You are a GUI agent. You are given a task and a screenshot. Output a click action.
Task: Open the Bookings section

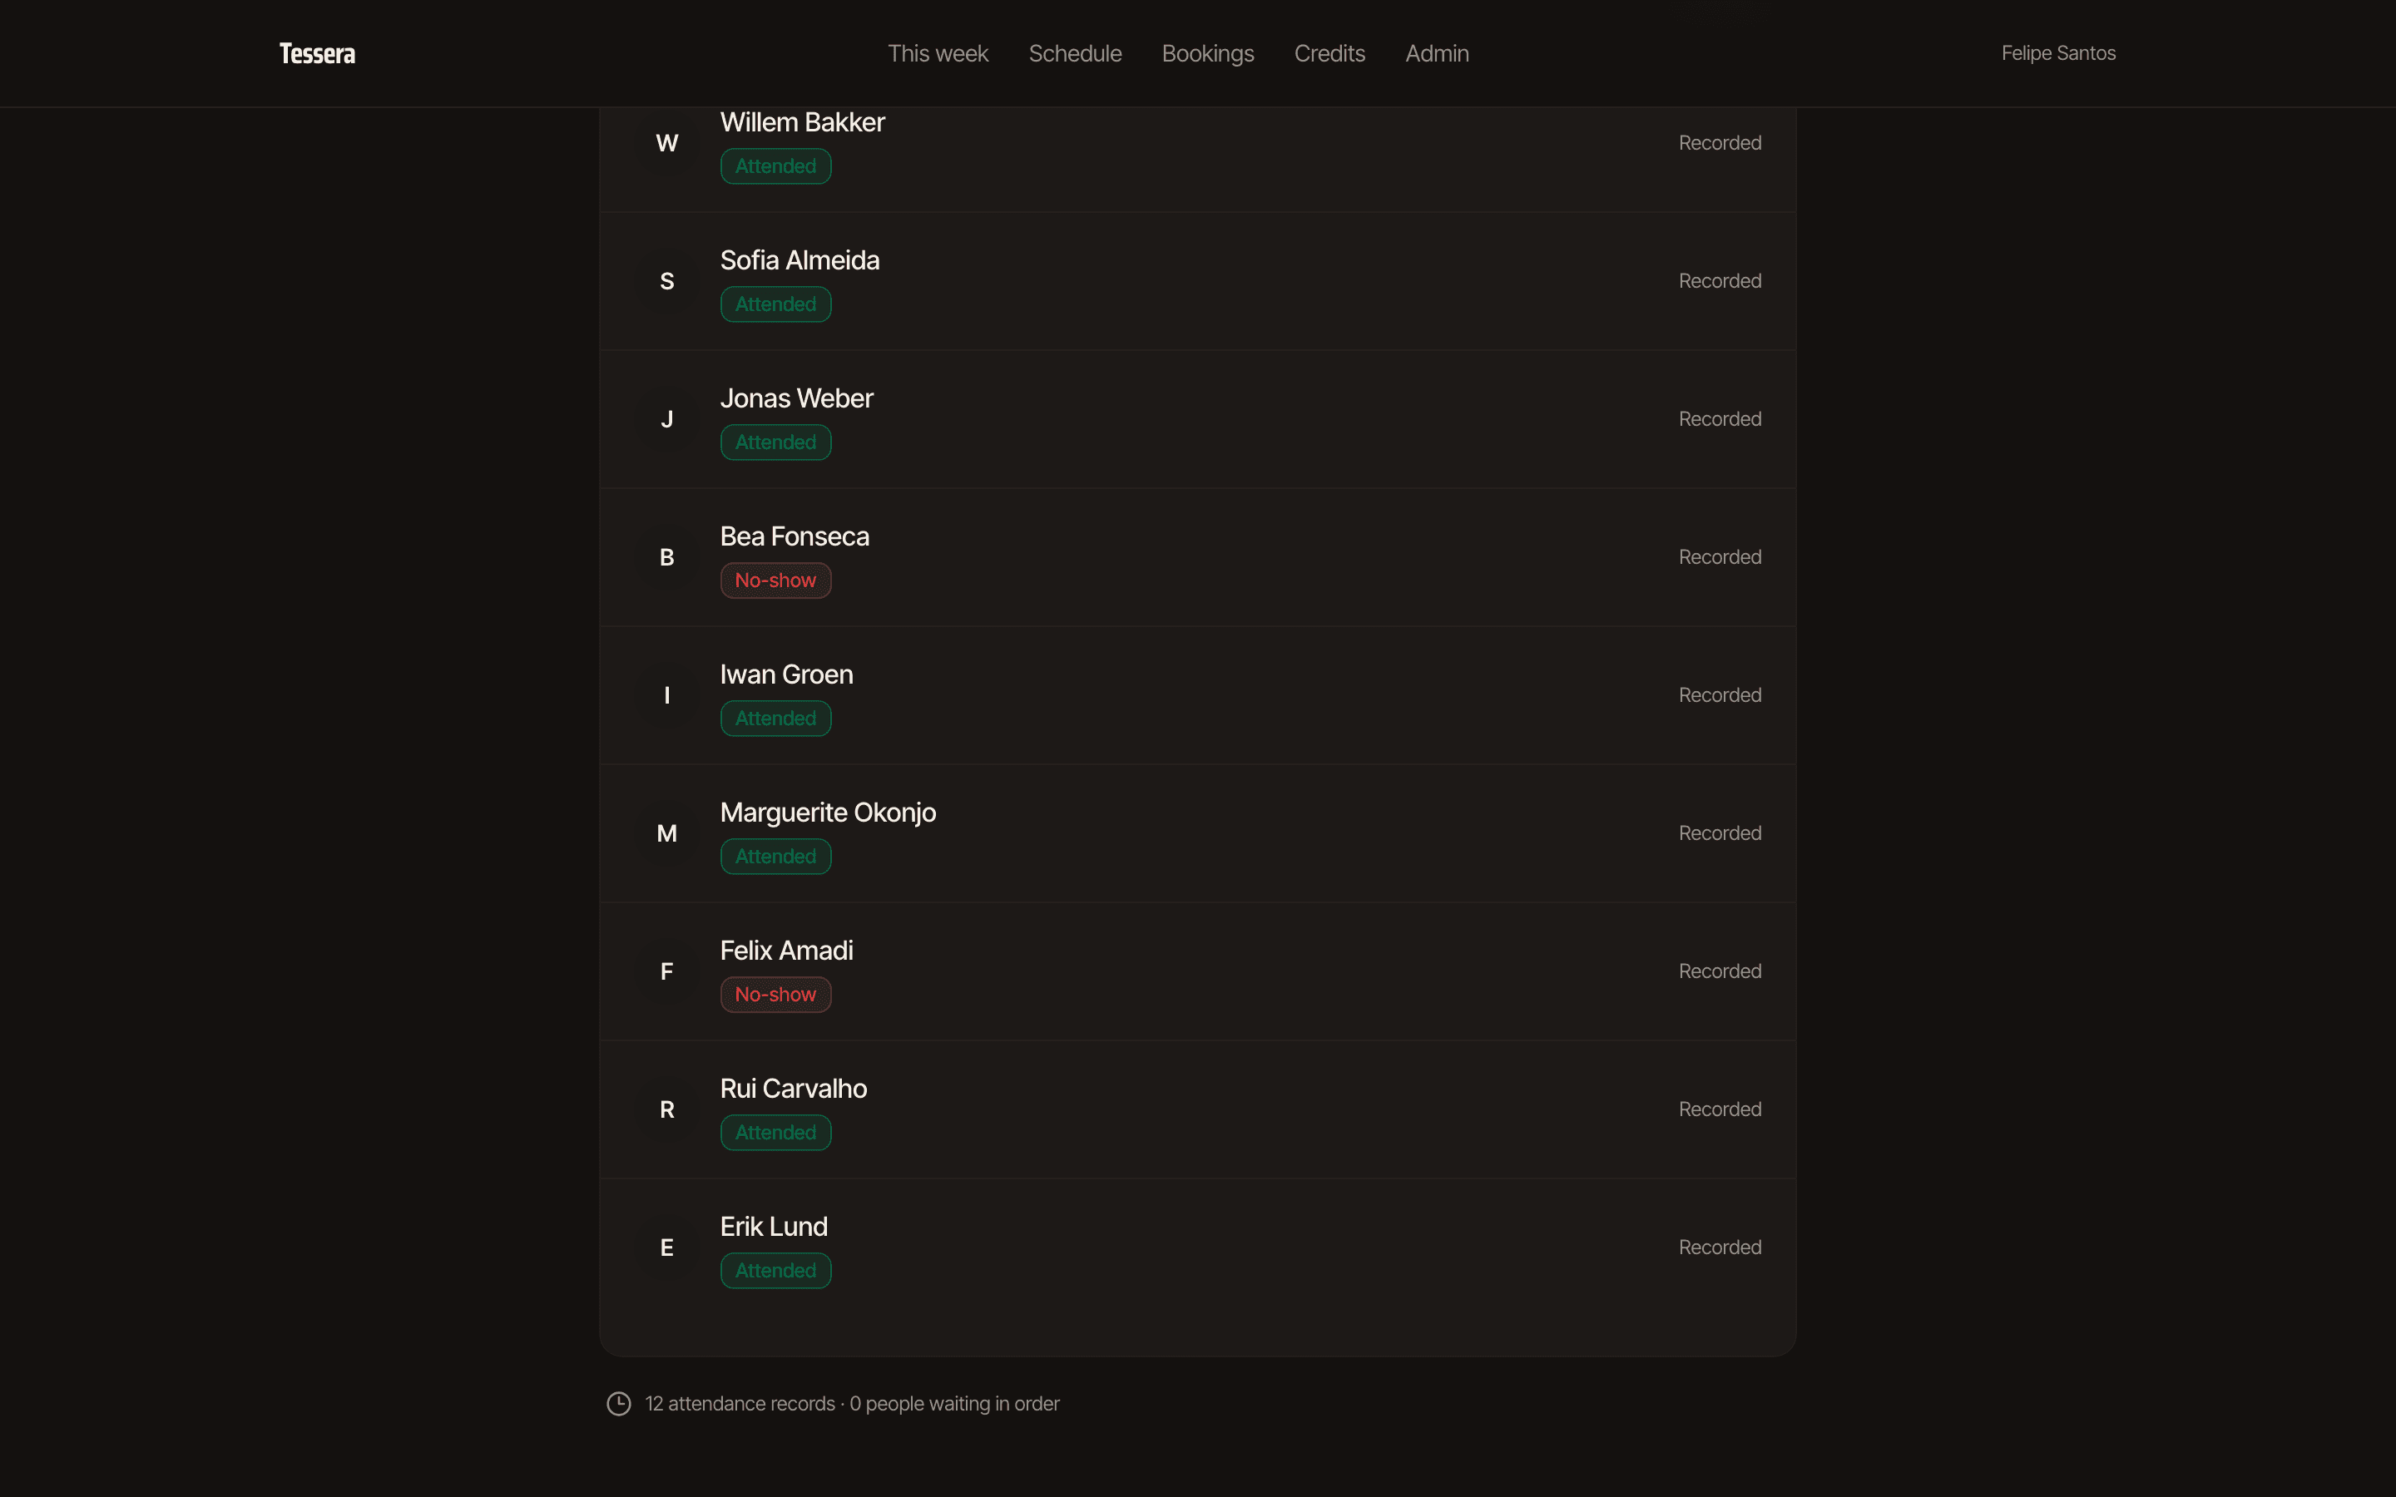[1208, 53]
